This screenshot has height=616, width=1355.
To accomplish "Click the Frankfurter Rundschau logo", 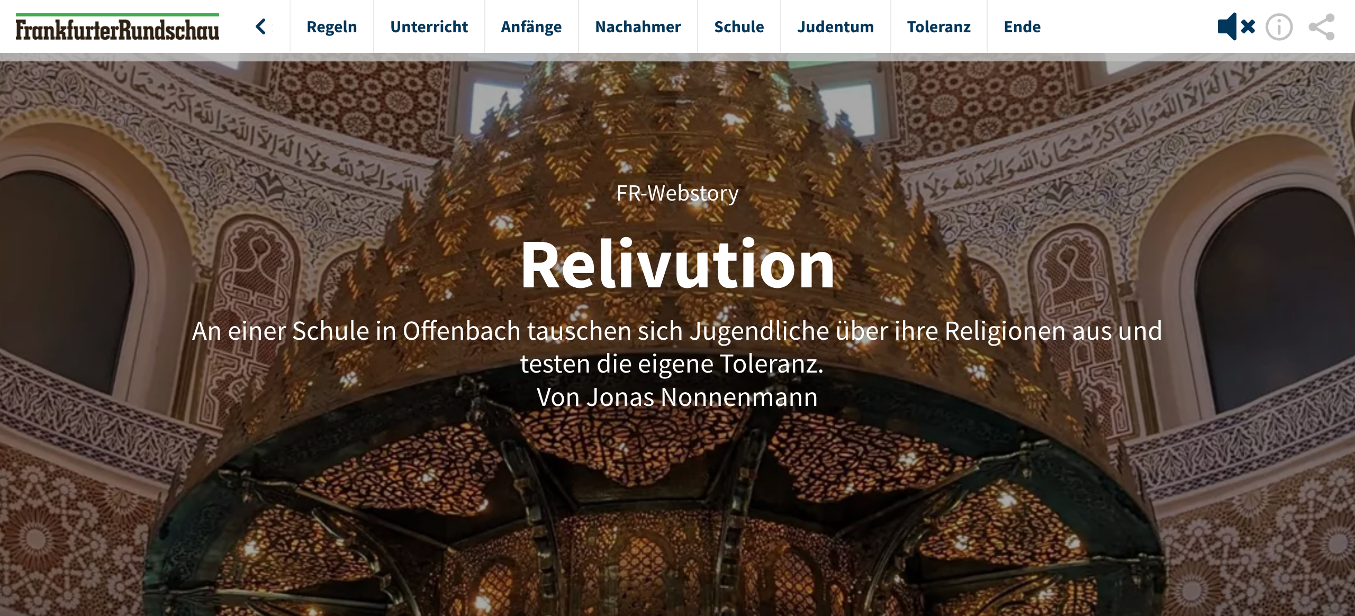I will 117,29.
